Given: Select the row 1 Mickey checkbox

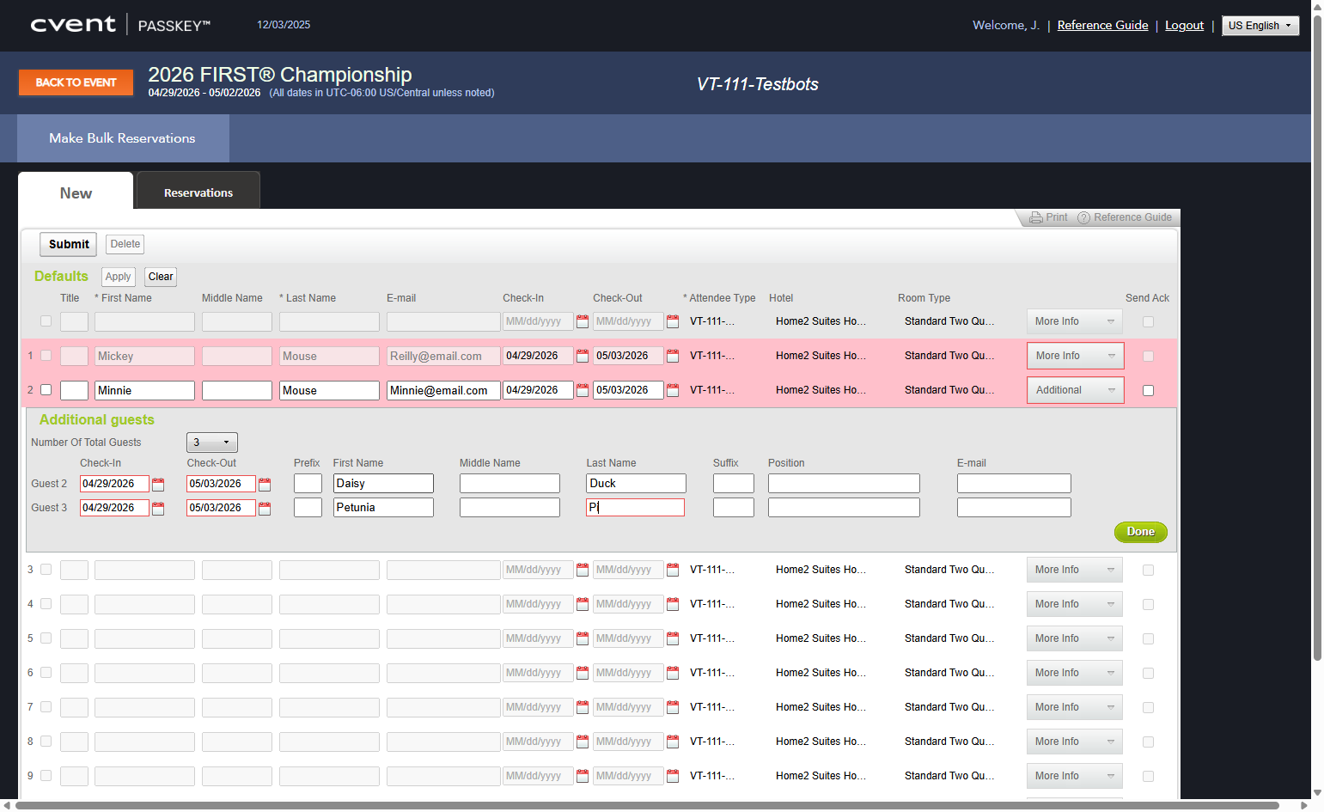Looking at the screenshot, I should point(46,356).
